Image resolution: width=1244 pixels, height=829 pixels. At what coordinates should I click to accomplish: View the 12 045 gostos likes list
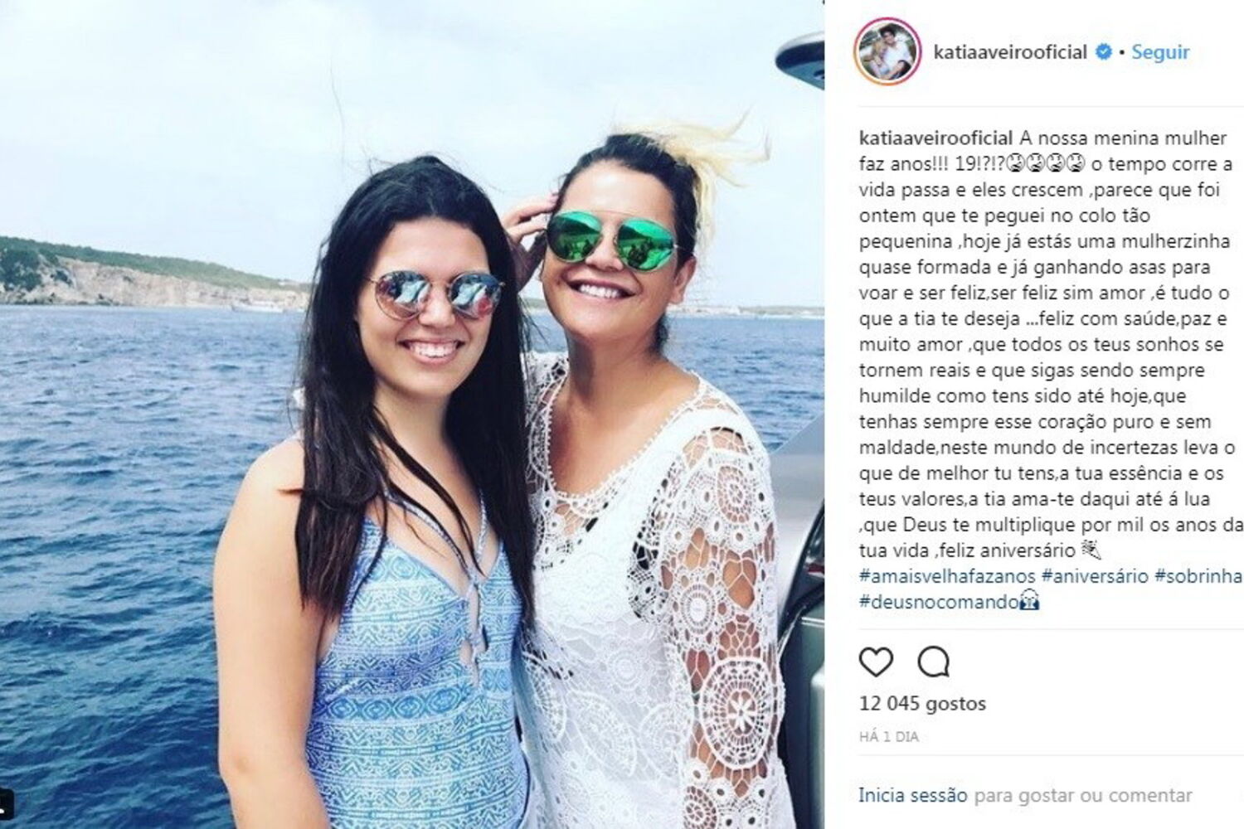click(x=922, y=704)
